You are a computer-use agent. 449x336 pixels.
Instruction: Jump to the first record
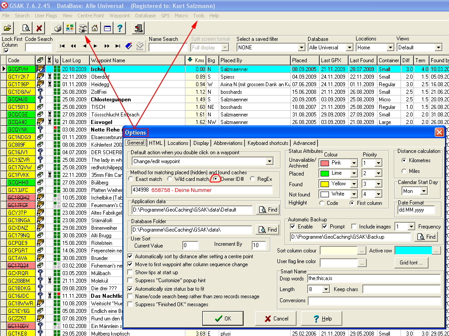[62, 46]
